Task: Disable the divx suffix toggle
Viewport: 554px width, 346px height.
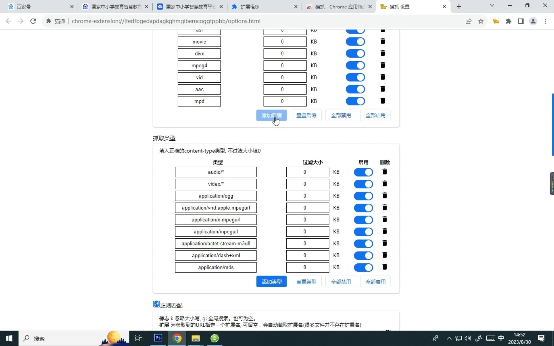Action: pyautogui.click(x=355, y=54)
